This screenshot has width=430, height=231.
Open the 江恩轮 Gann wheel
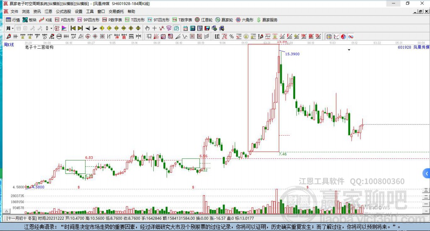coord(204,20)
